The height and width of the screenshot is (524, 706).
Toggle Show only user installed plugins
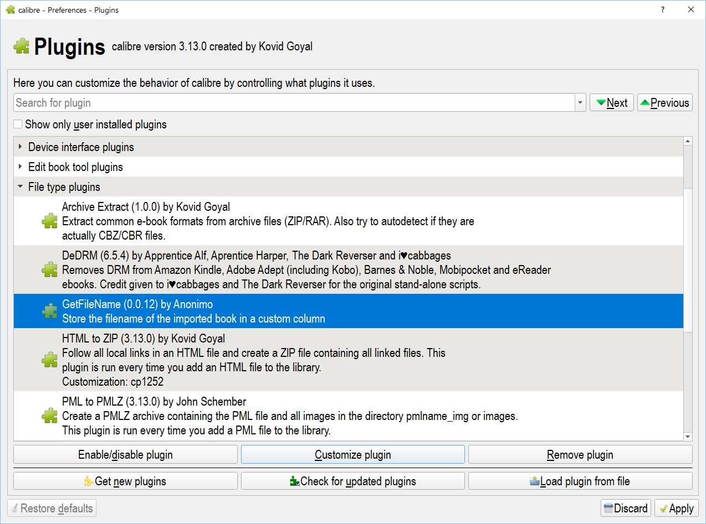coord(18,124)
